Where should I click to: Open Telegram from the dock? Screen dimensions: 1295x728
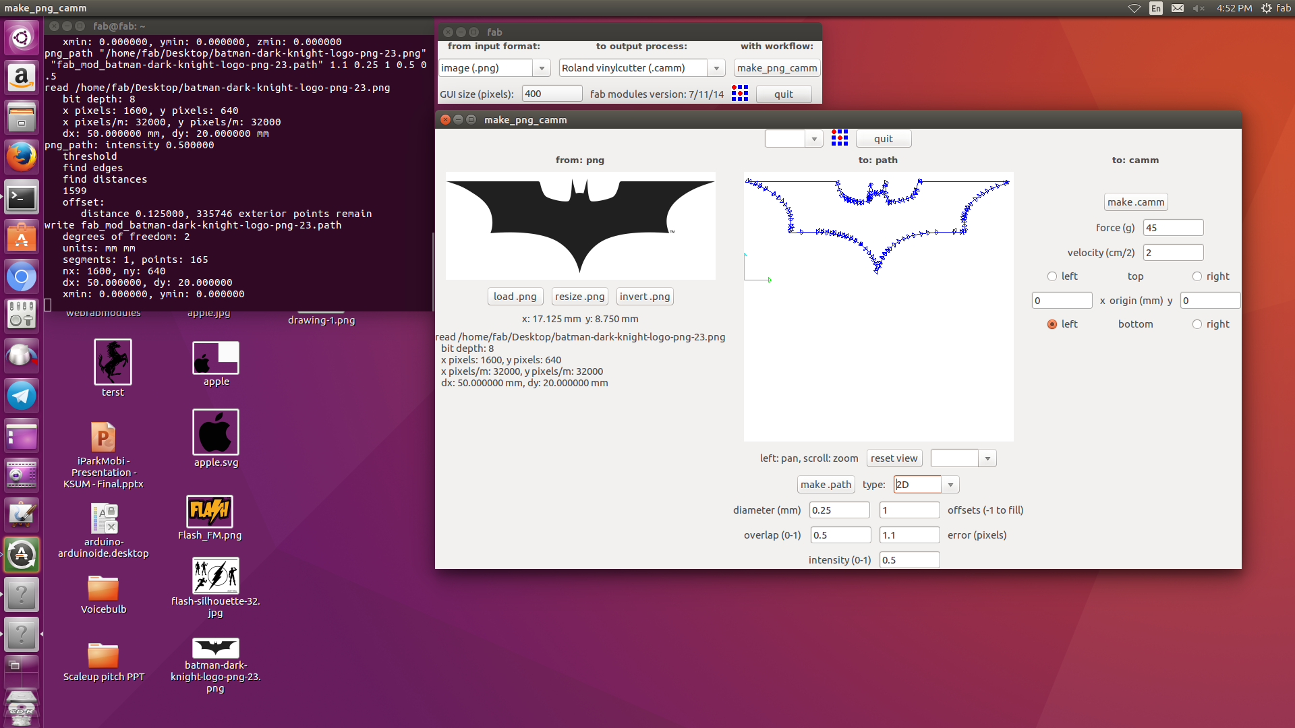(22, 396)
